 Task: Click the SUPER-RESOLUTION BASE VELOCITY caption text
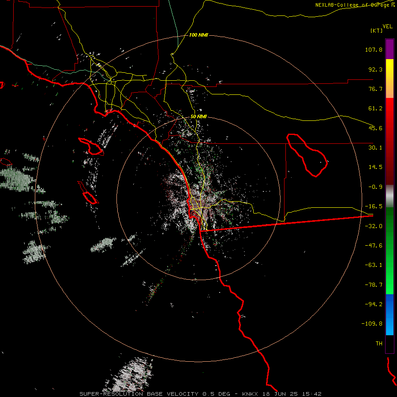point(139,394)
